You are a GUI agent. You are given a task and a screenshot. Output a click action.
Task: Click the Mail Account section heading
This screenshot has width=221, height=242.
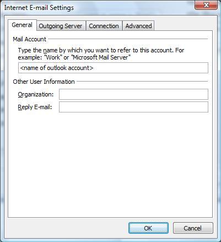pyautogui.click(x=30, y=39)
